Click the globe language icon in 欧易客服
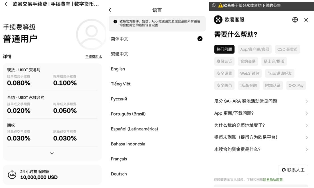The image size is (314, 188). click(295, 20)
